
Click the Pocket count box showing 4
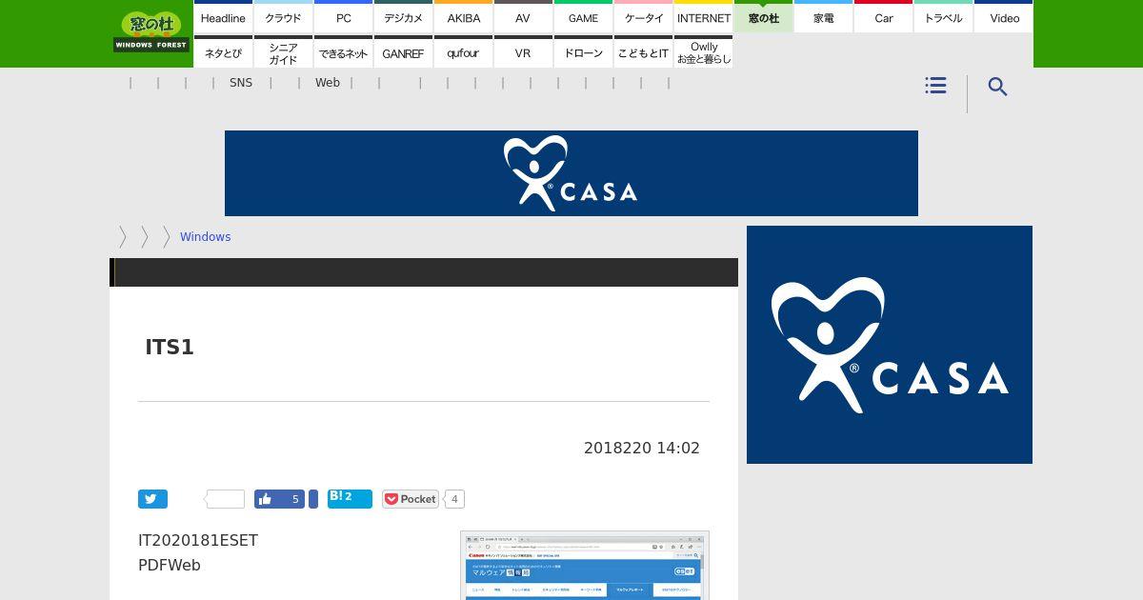pos(454,499)
